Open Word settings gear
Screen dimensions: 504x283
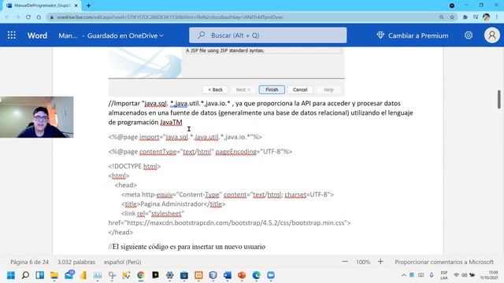[x=469, y=35]
